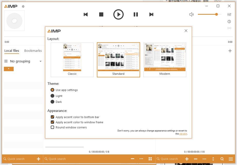Remove files with right panel minus icon
The width and height of the screenshot is (237, 165).
(x=196, y=159)
